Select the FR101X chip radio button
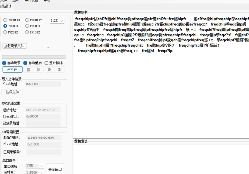 click(27, 32)
